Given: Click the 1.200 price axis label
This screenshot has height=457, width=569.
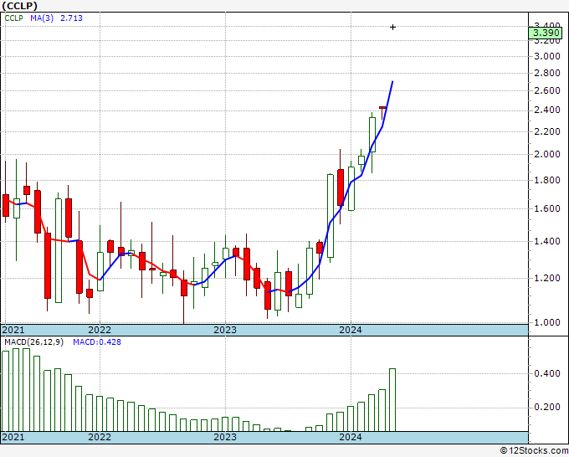Looking at the screenshot, I should 547,278.
